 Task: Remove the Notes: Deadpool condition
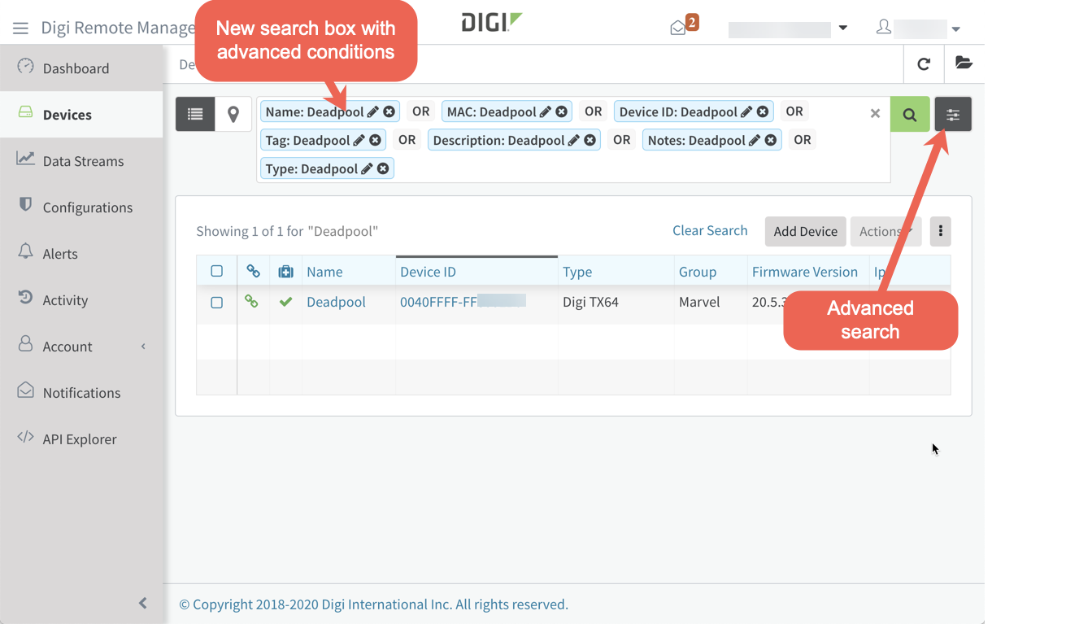tap(771, 140)
